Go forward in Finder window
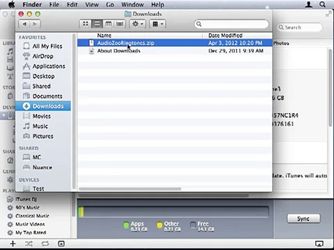Image resolution: width=334 pixels, height=250 pixels. click(35, 24)
